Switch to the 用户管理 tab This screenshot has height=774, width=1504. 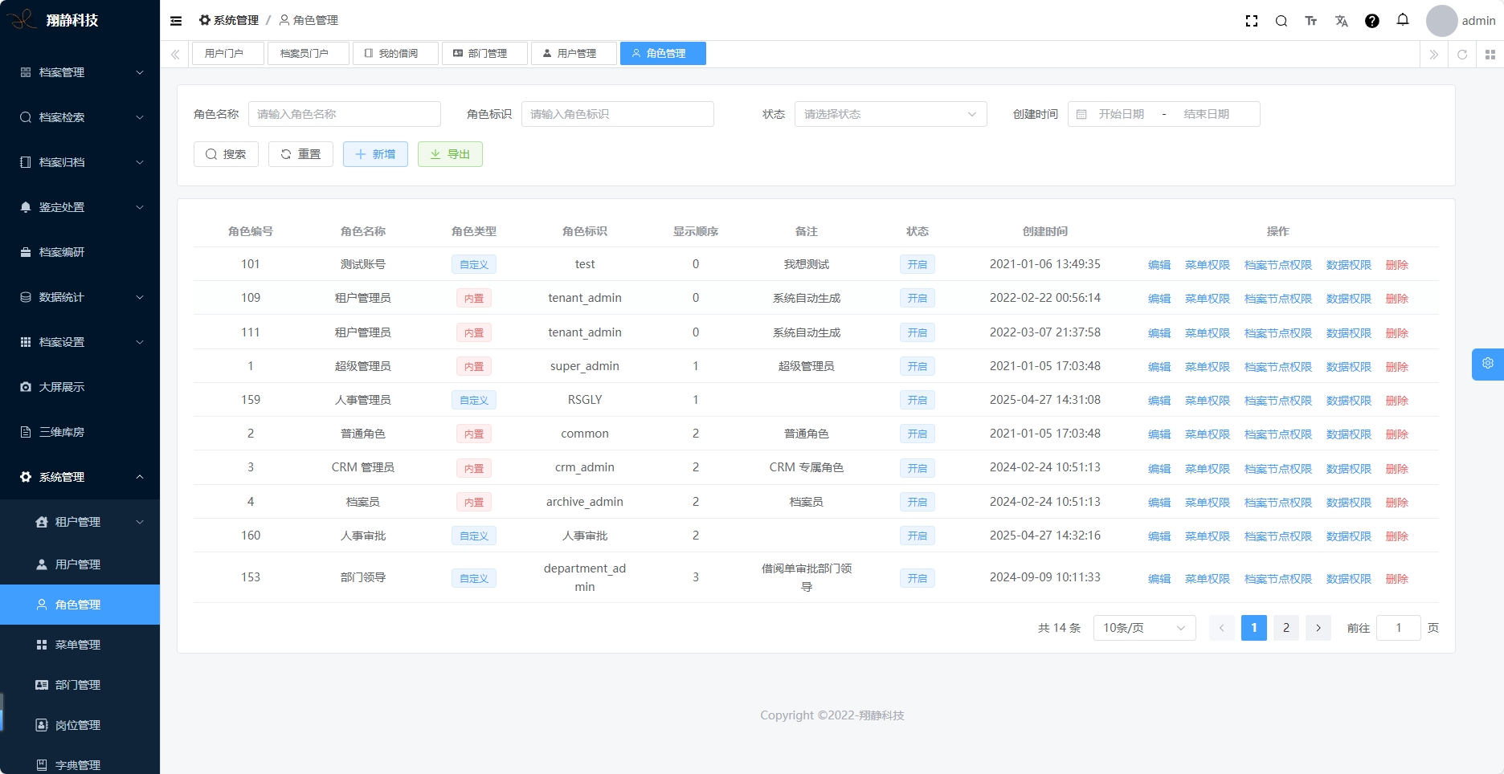574,54
